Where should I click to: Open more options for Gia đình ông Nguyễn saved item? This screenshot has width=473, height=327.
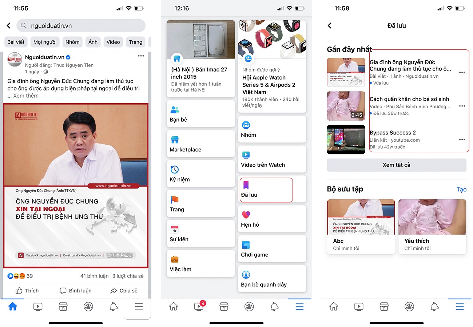pos(462,72)
